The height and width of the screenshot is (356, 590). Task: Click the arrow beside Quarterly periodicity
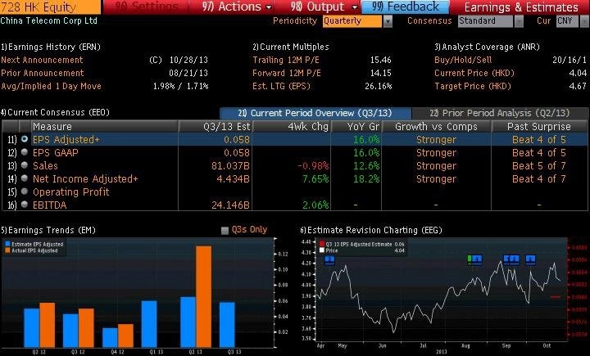pos(388,21)
